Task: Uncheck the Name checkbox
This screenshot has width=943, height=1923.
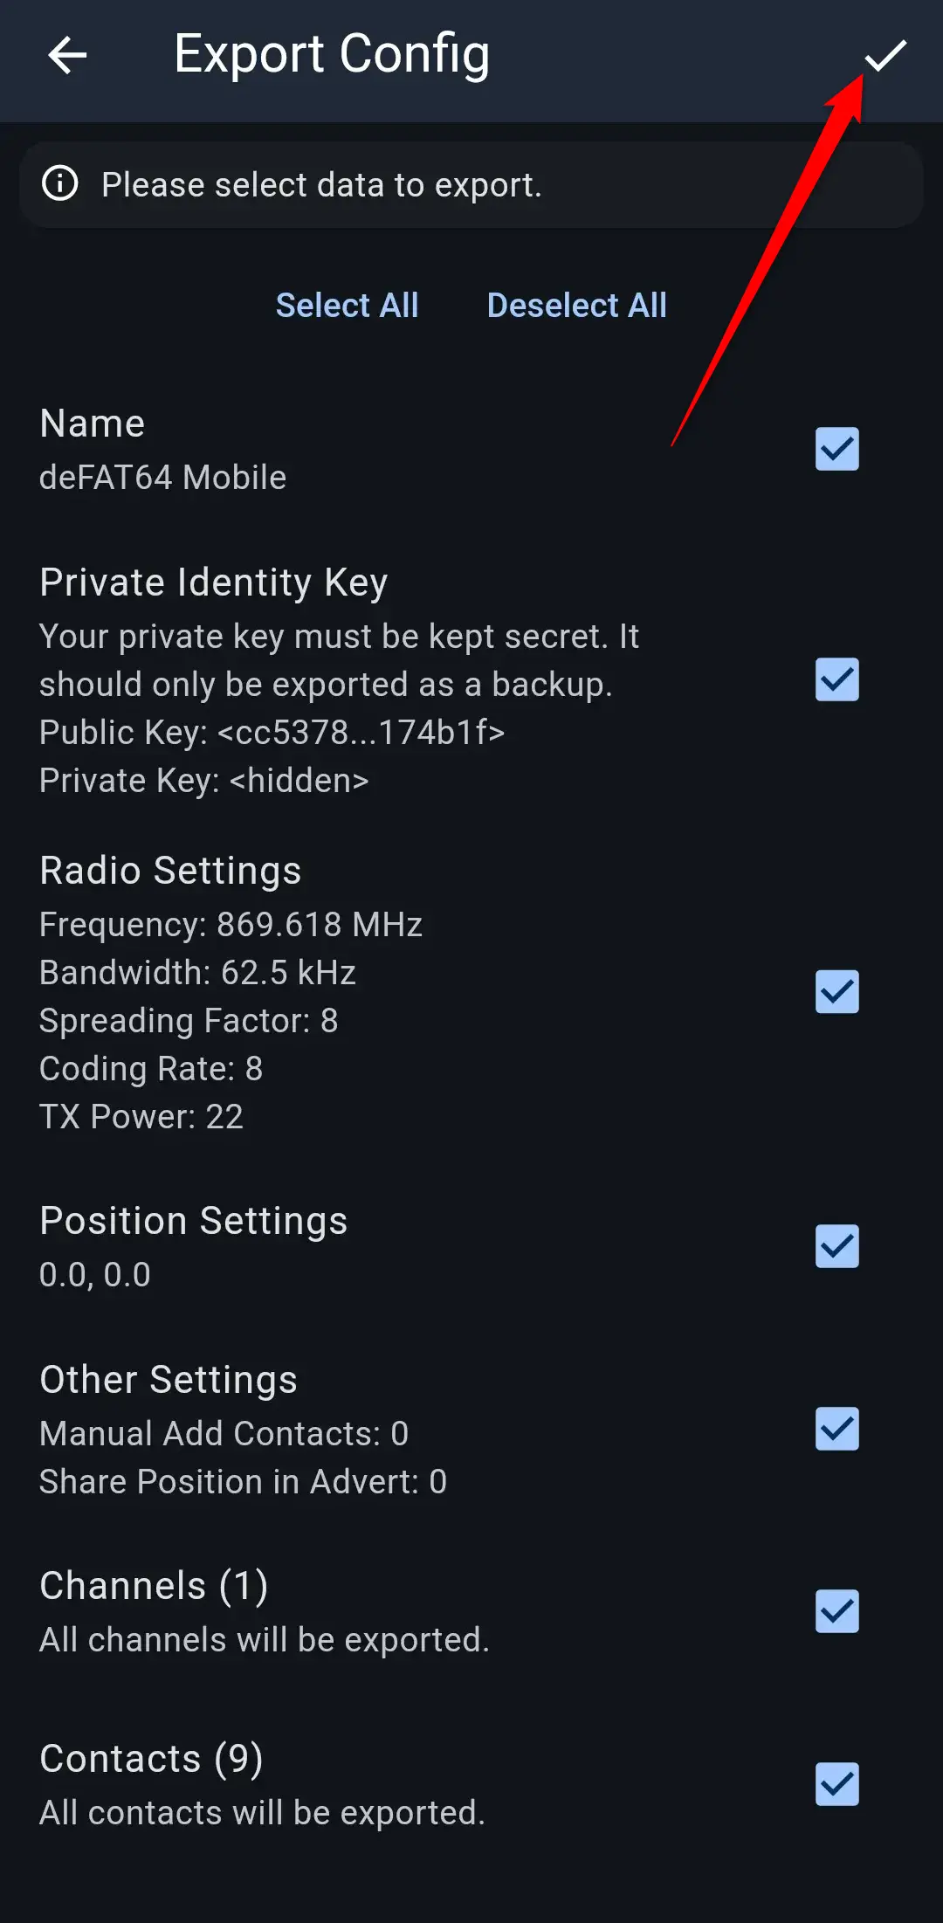Action: click(836, 449)
